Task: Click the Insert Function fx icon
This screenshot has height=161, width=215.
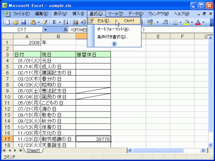Action: tap(65, 30)
